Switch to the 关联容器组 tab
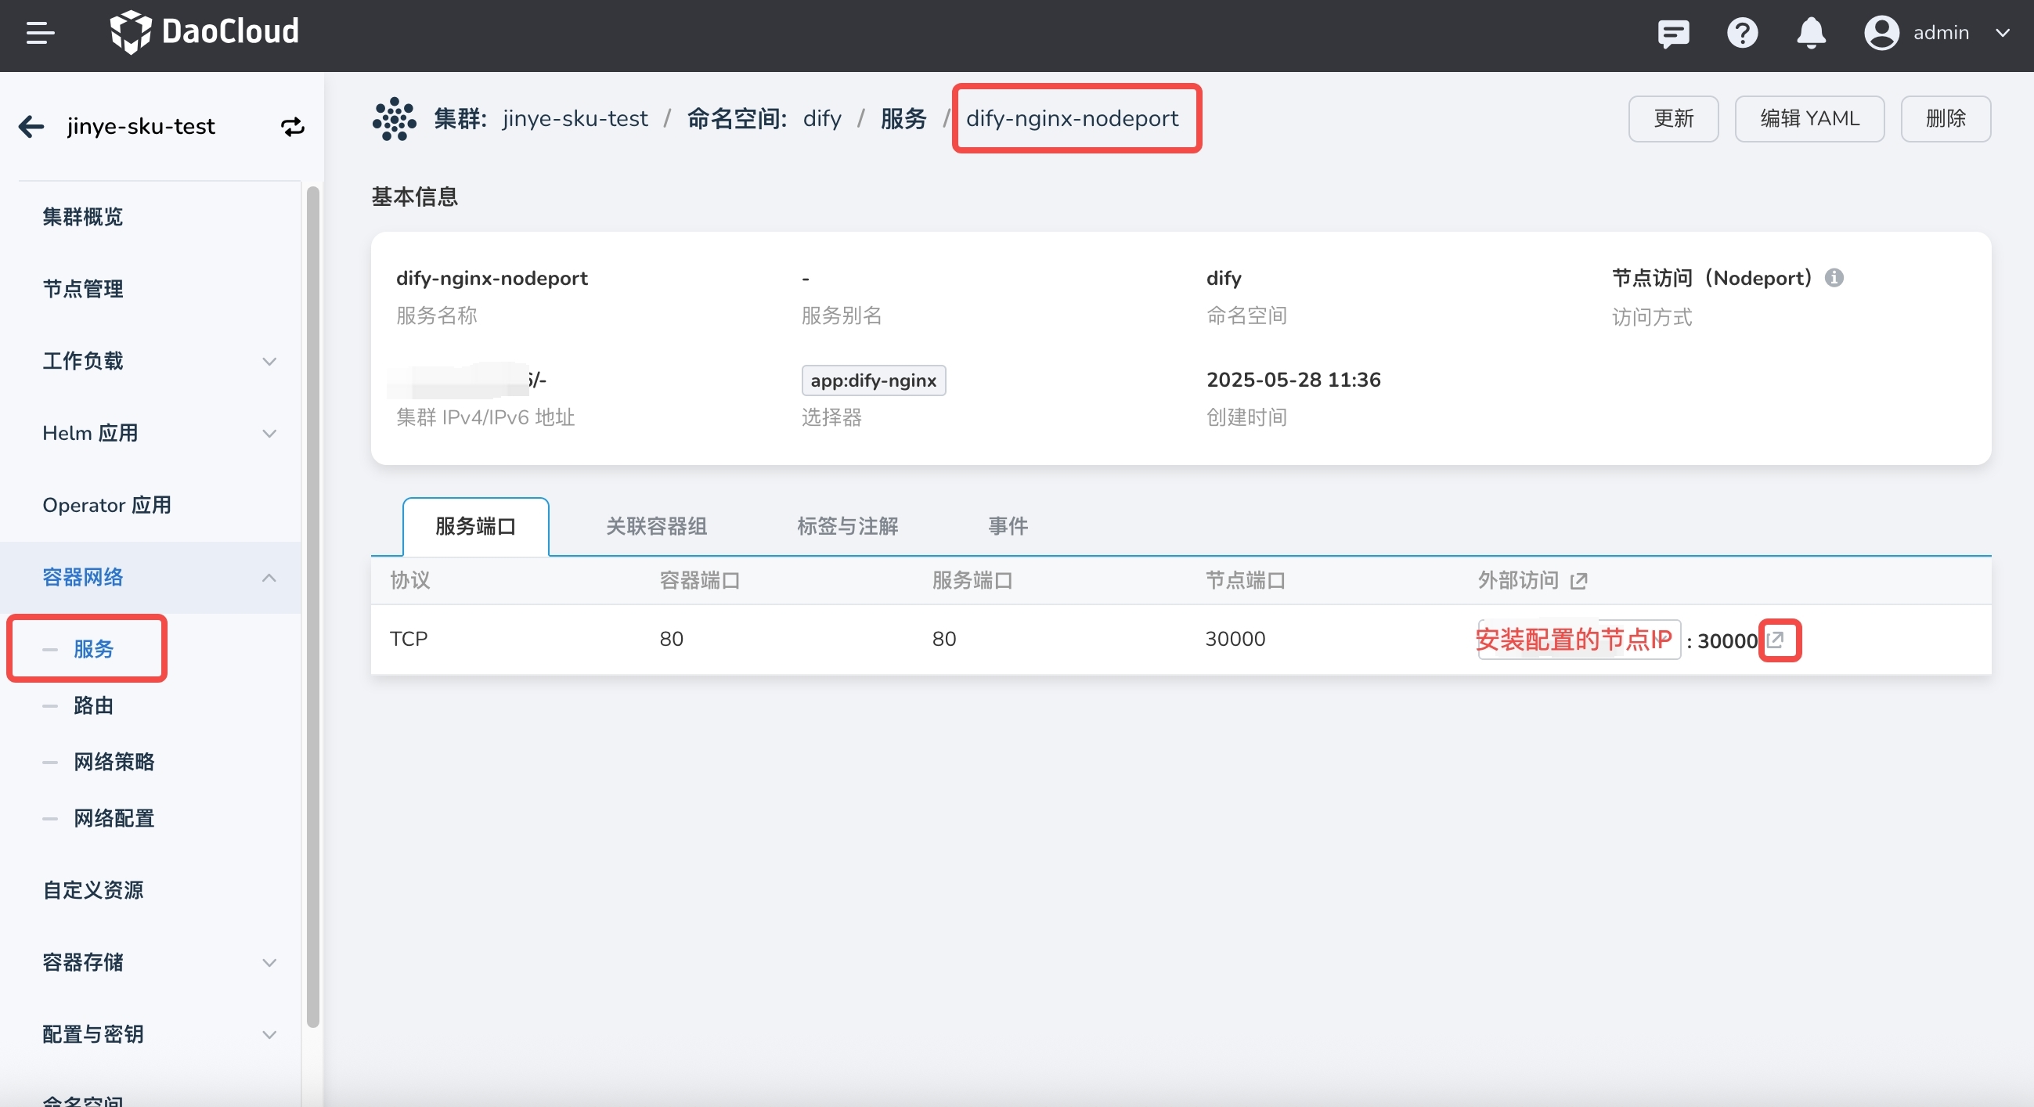Viewport: 2034px width, 1107px height. (x=656, y=526)
